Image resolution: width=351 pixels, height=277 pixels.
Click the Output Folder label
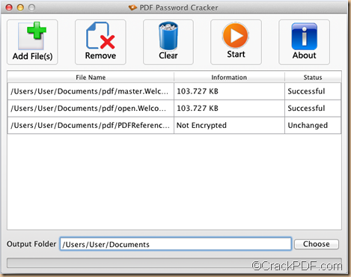(31, 244)
